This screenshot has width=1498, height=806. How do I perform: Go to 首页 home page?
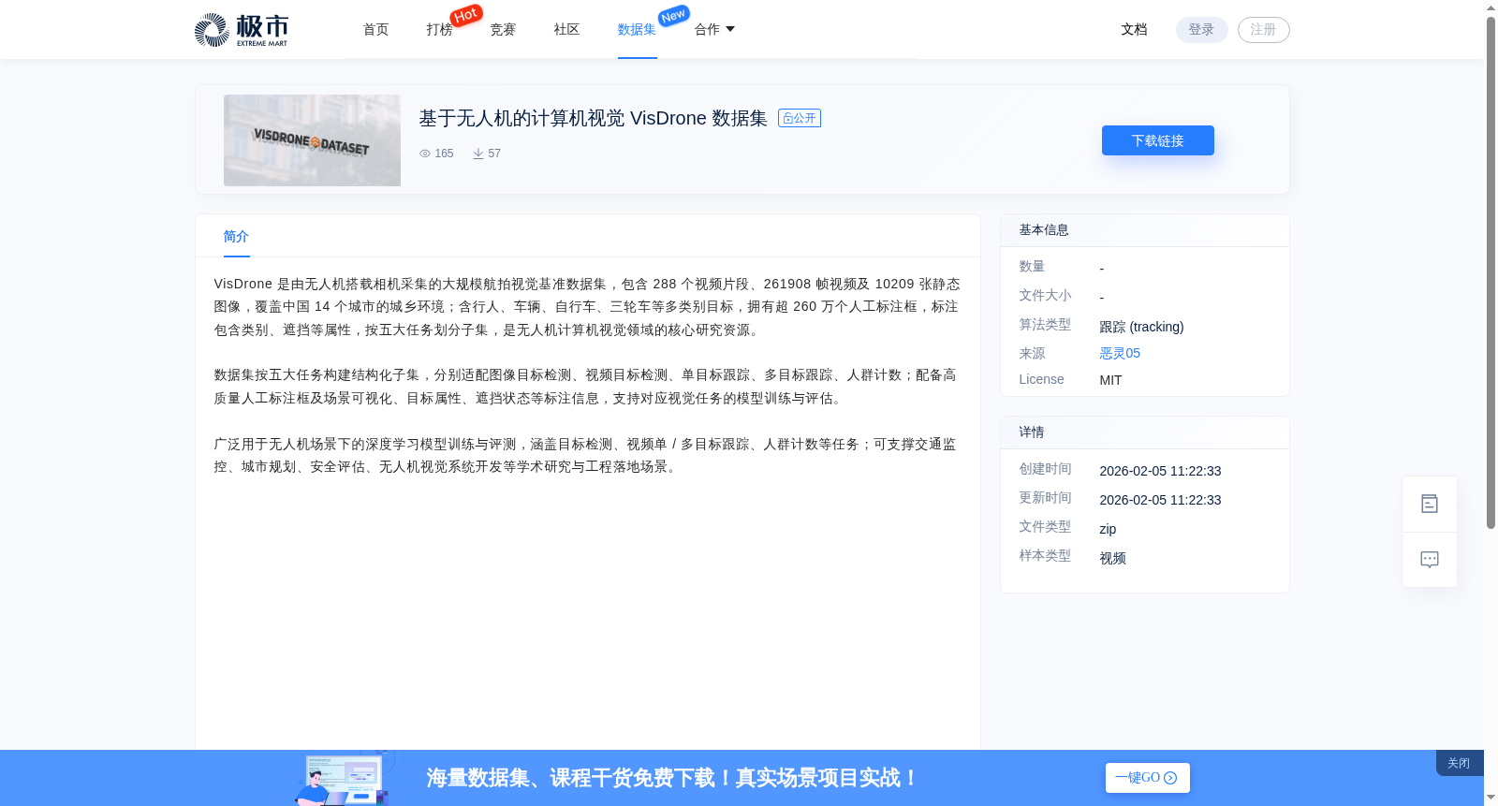375,30
